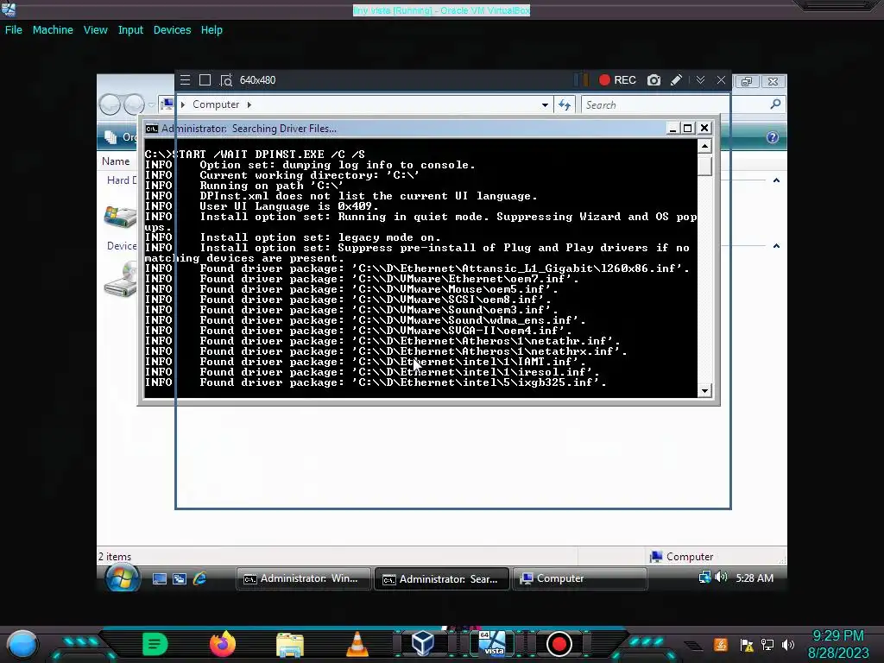This screenshot has height=663, width=884.
Task: Open the host blue orb start menu
Action: (x=22, y=644)
